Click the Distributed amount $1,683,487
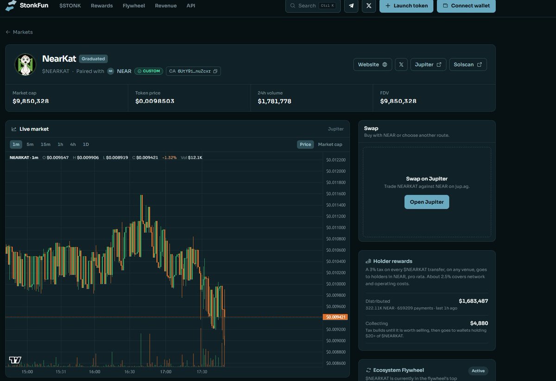 474,301
